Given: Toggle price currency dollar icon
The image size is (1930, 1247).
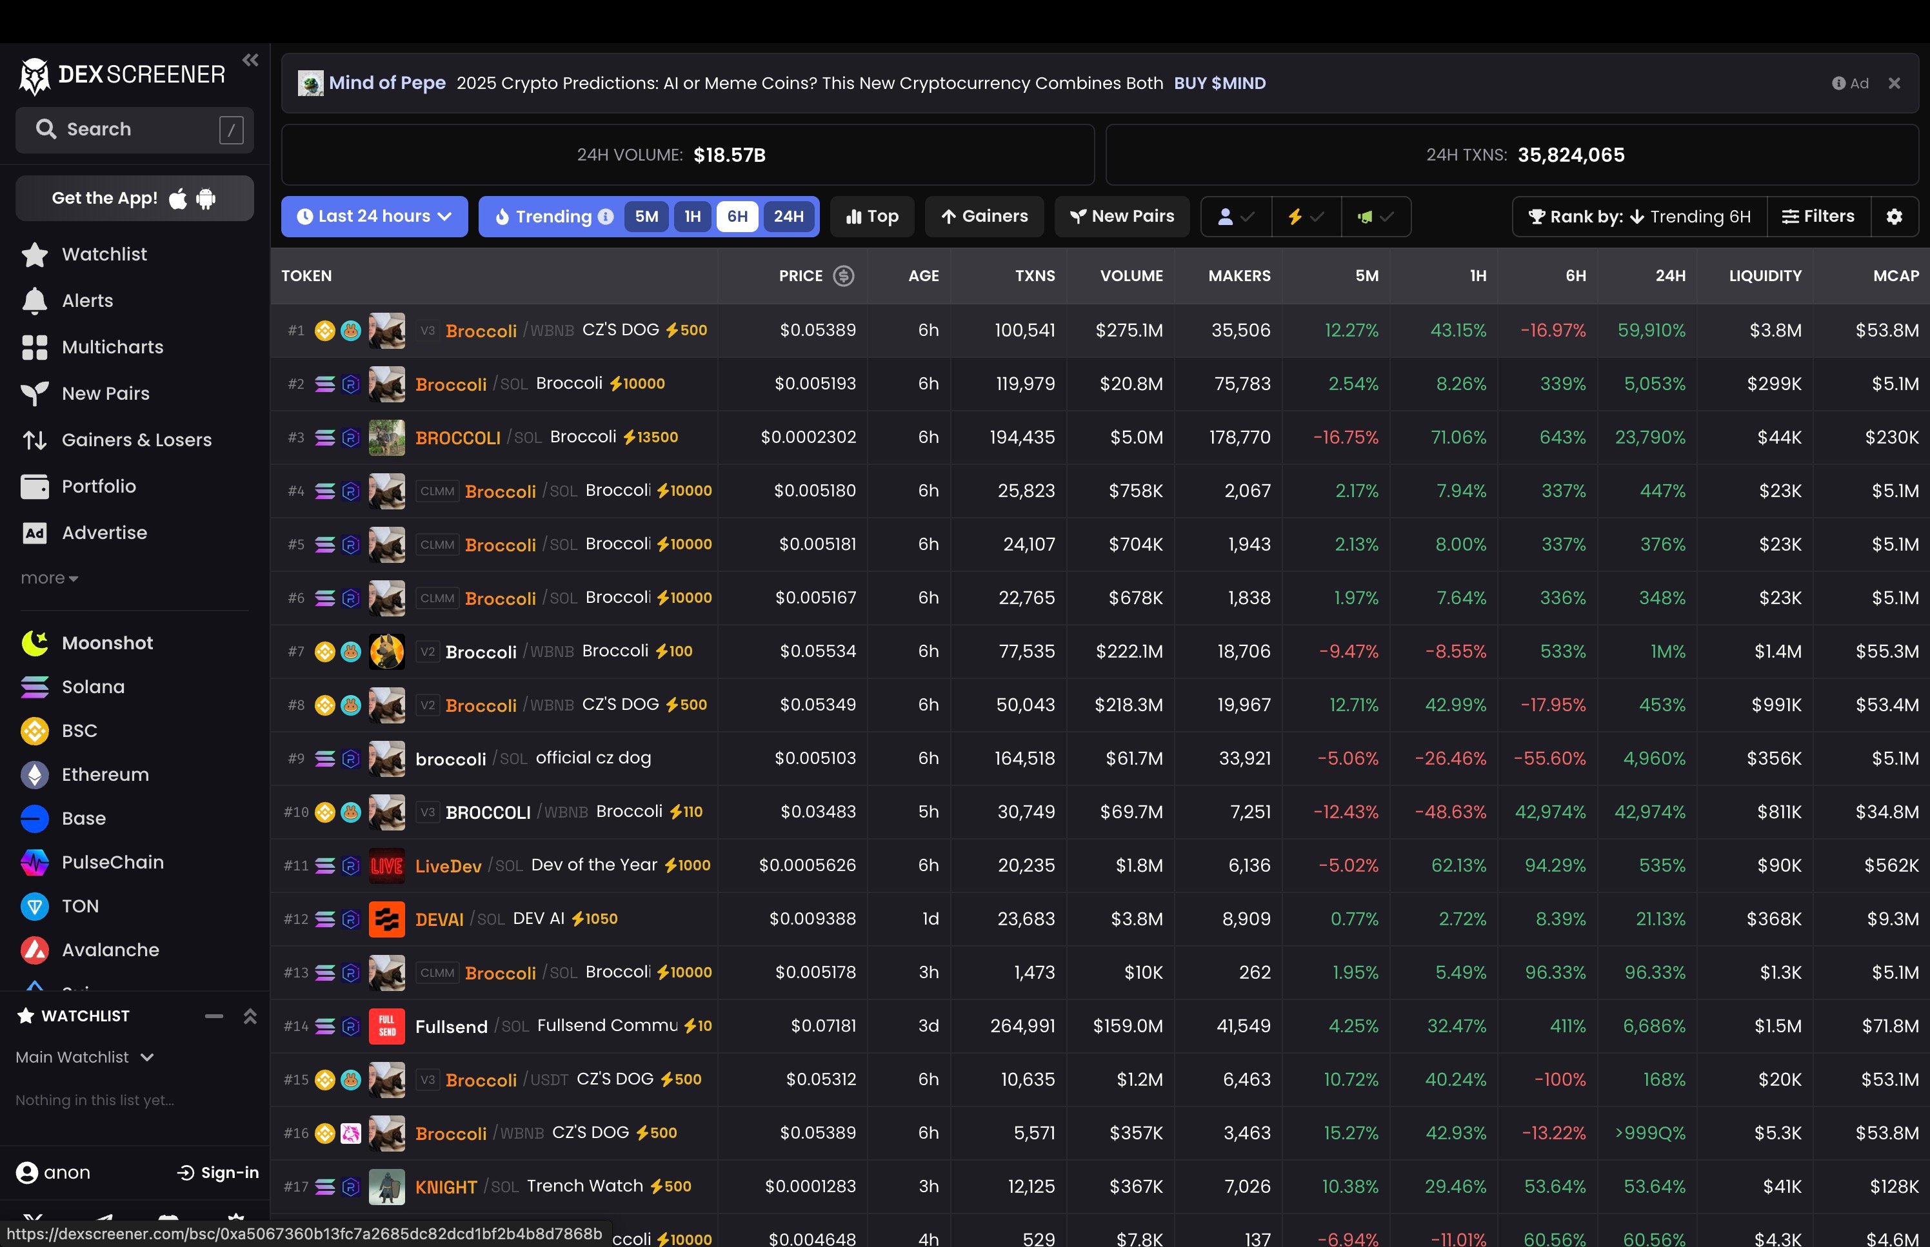Looking at the screenshot, I should (x=844, y=276).
